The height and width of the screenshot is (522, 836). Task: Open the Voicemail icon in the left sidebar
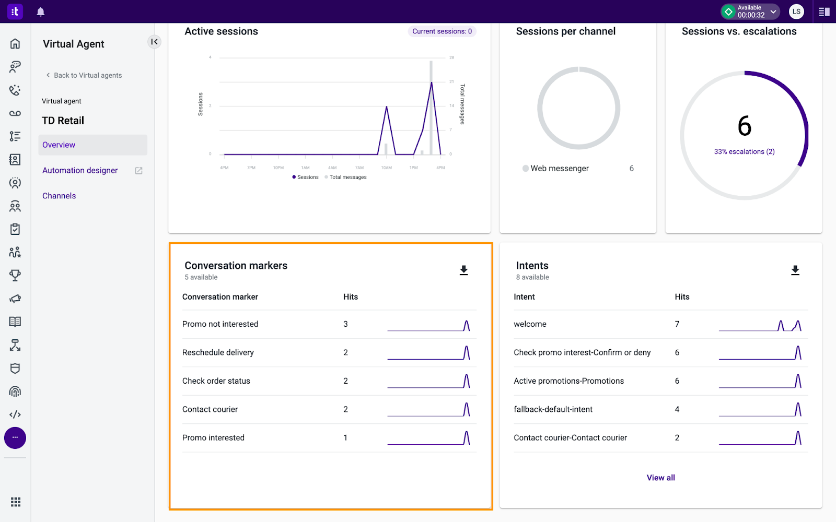click(15, 113)
